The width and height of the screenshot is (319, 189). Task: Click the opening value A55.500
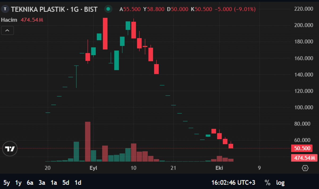point(130,9)
